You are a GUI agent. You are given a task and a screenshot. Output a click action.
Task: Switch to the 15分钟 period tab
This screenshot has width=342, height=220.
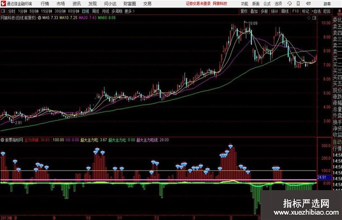point(46,11)
